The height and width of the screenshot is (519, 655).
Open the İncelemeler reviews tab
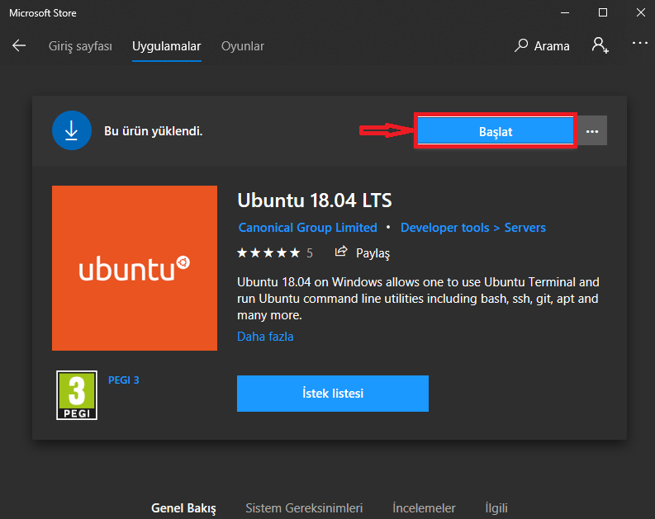[424, 507]
